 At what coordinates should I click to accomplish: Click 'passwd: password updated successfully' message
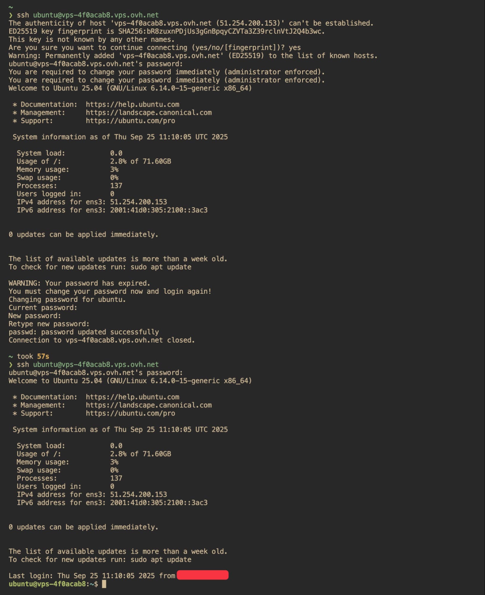84,332
